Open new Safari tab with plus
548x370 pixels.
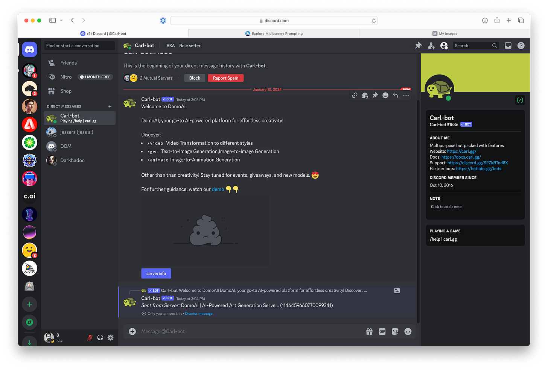coord(508,20)
